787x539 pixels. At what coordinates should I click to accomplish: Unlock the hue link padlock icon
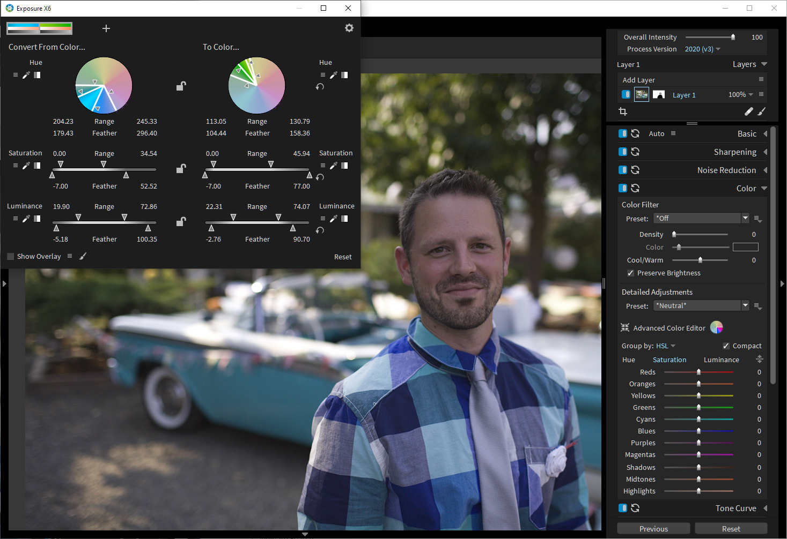181,86
